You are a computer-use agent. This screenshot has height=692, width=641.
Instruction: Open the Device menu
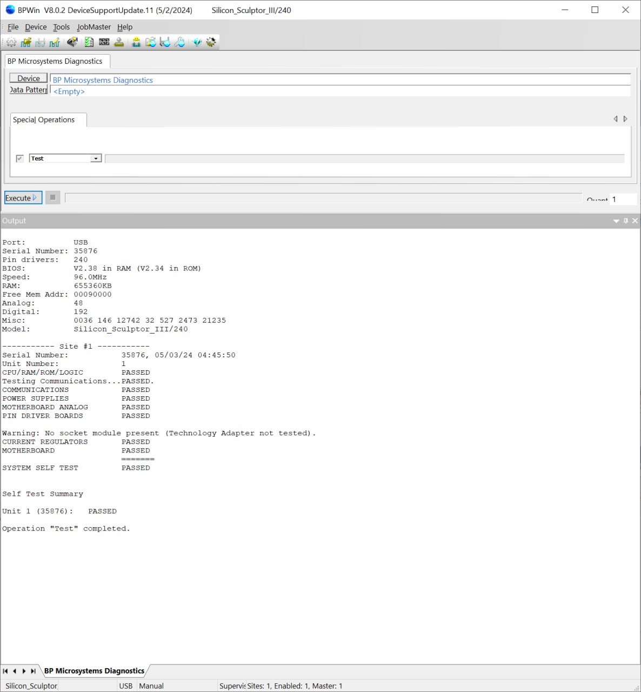click(x=36, y=27)
